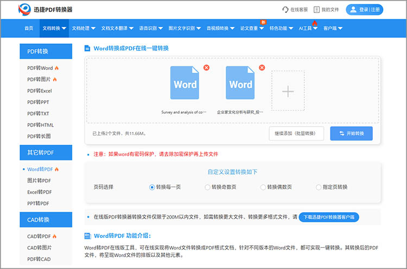Click the plus icon to add file

[288, 91]
